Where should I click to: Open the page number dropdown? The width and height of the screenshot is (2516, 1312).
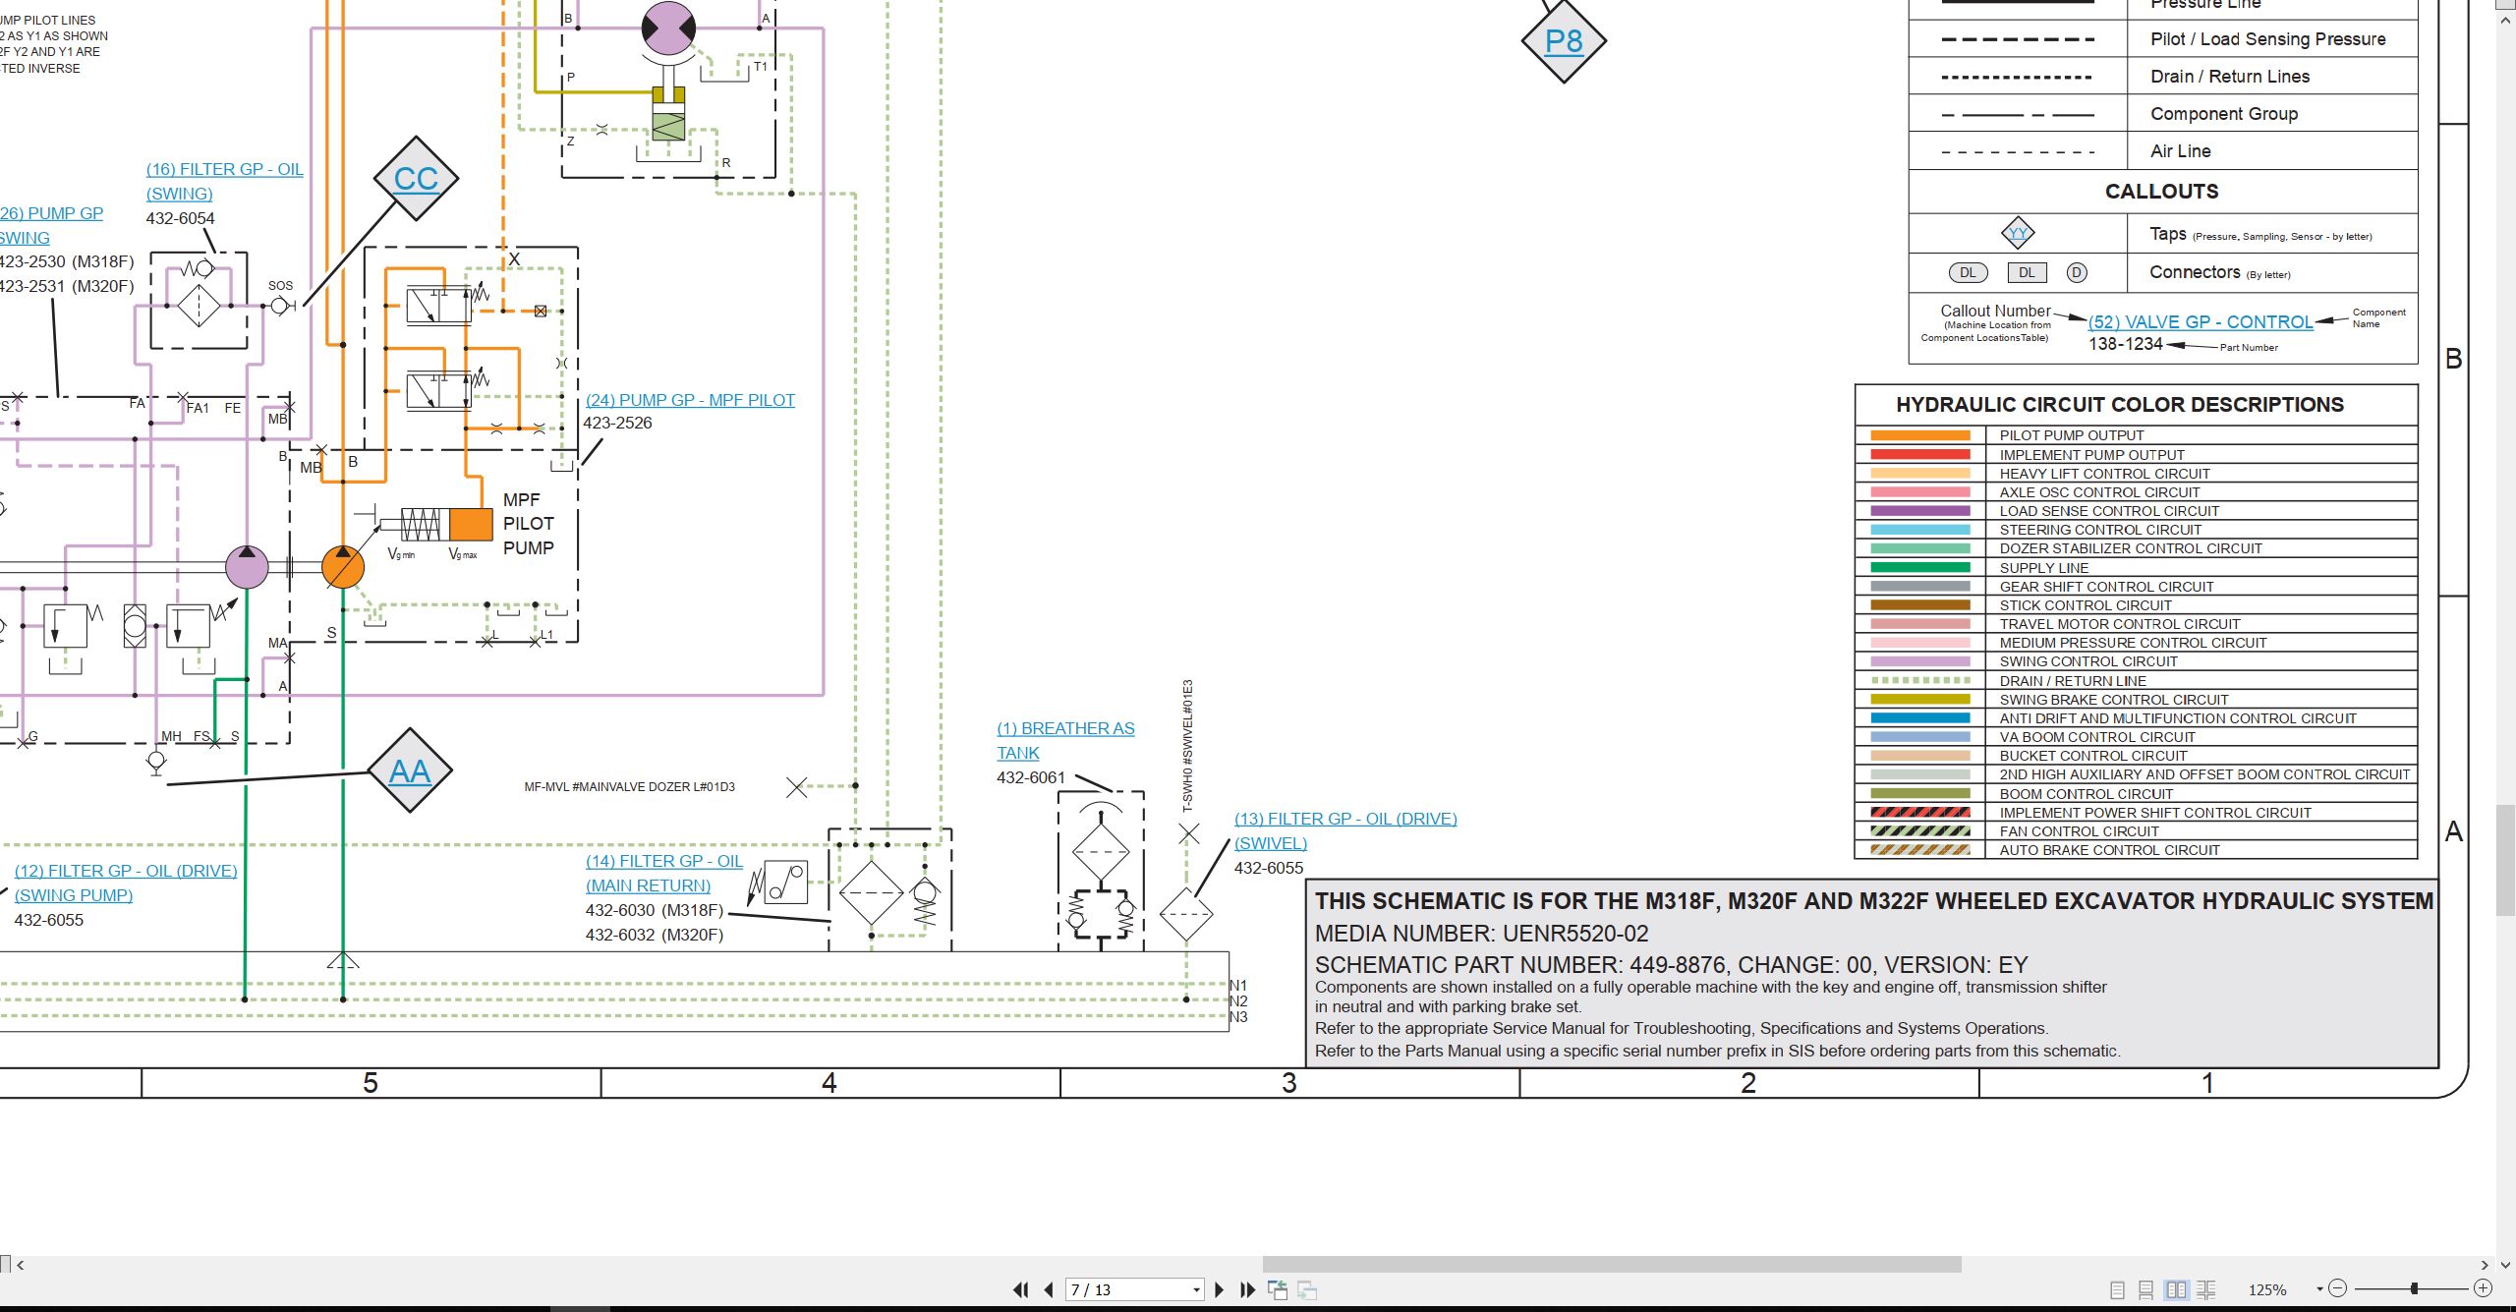coord(1196,1290)
